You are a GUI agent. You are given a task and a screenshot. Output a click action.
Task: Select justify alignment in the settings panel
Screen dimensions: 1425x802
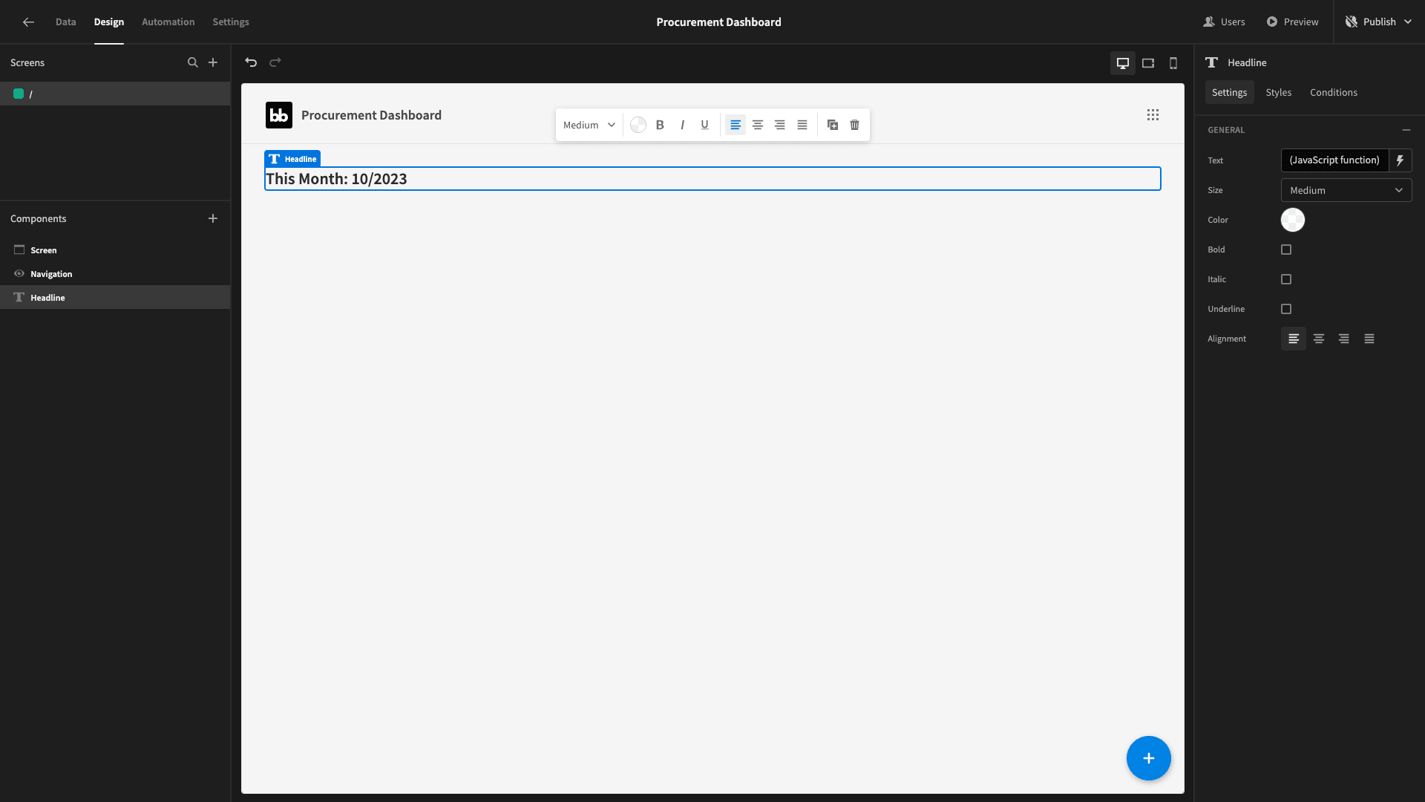[1369, 339]
